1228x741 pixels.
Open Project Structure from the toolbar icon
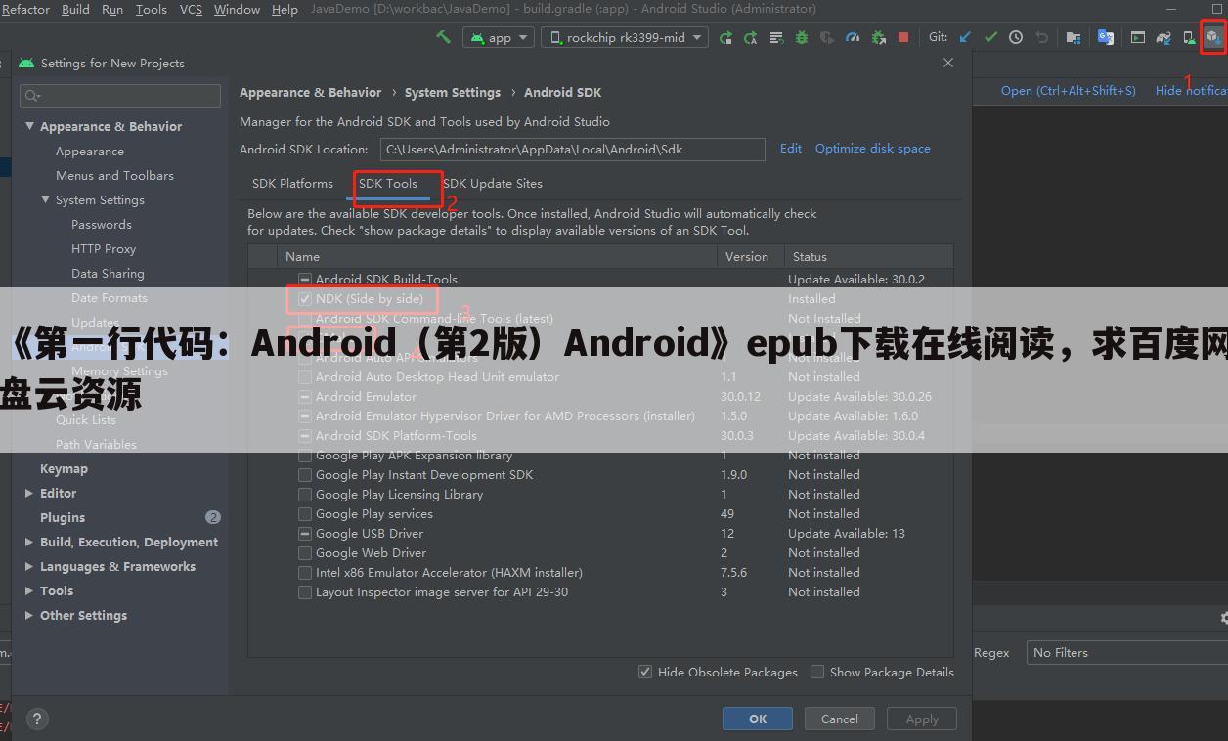[x=1074, y=38]
